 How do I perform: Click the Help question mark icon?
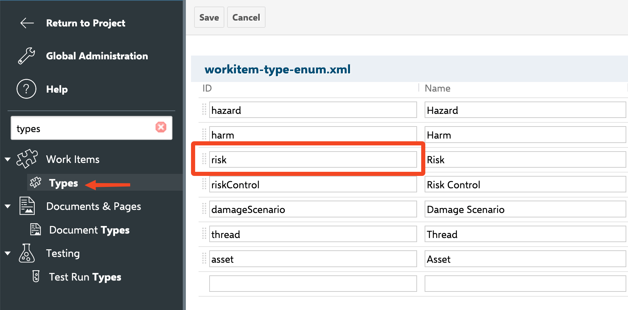(x=26, y=89)
